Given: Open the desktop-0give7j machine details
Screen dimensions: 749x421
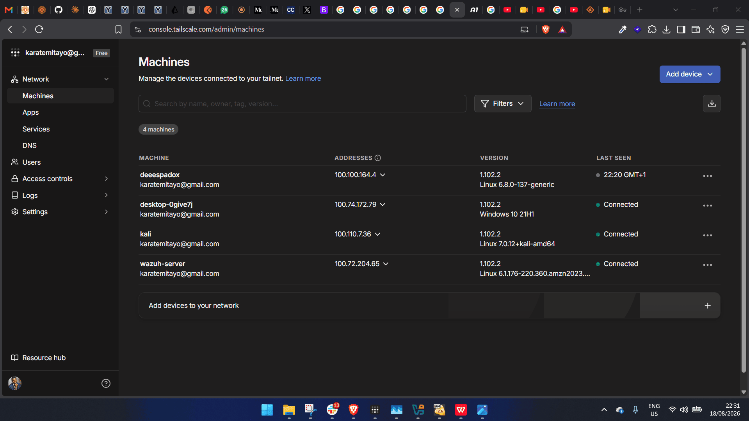Looking at the screenshot, I should [166, 204].
